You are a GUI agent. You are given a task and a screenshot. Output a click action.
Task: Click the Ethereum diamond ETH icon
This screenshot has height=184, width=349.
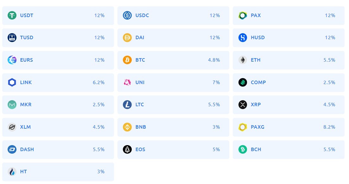(x=243, y=60)
